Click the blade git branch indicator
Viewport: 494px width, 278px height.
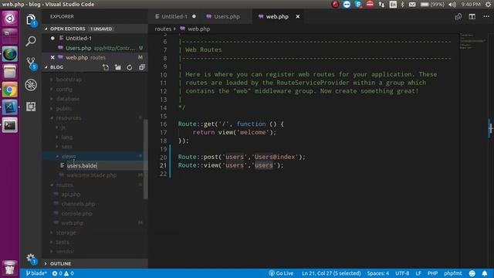point(36,273)
